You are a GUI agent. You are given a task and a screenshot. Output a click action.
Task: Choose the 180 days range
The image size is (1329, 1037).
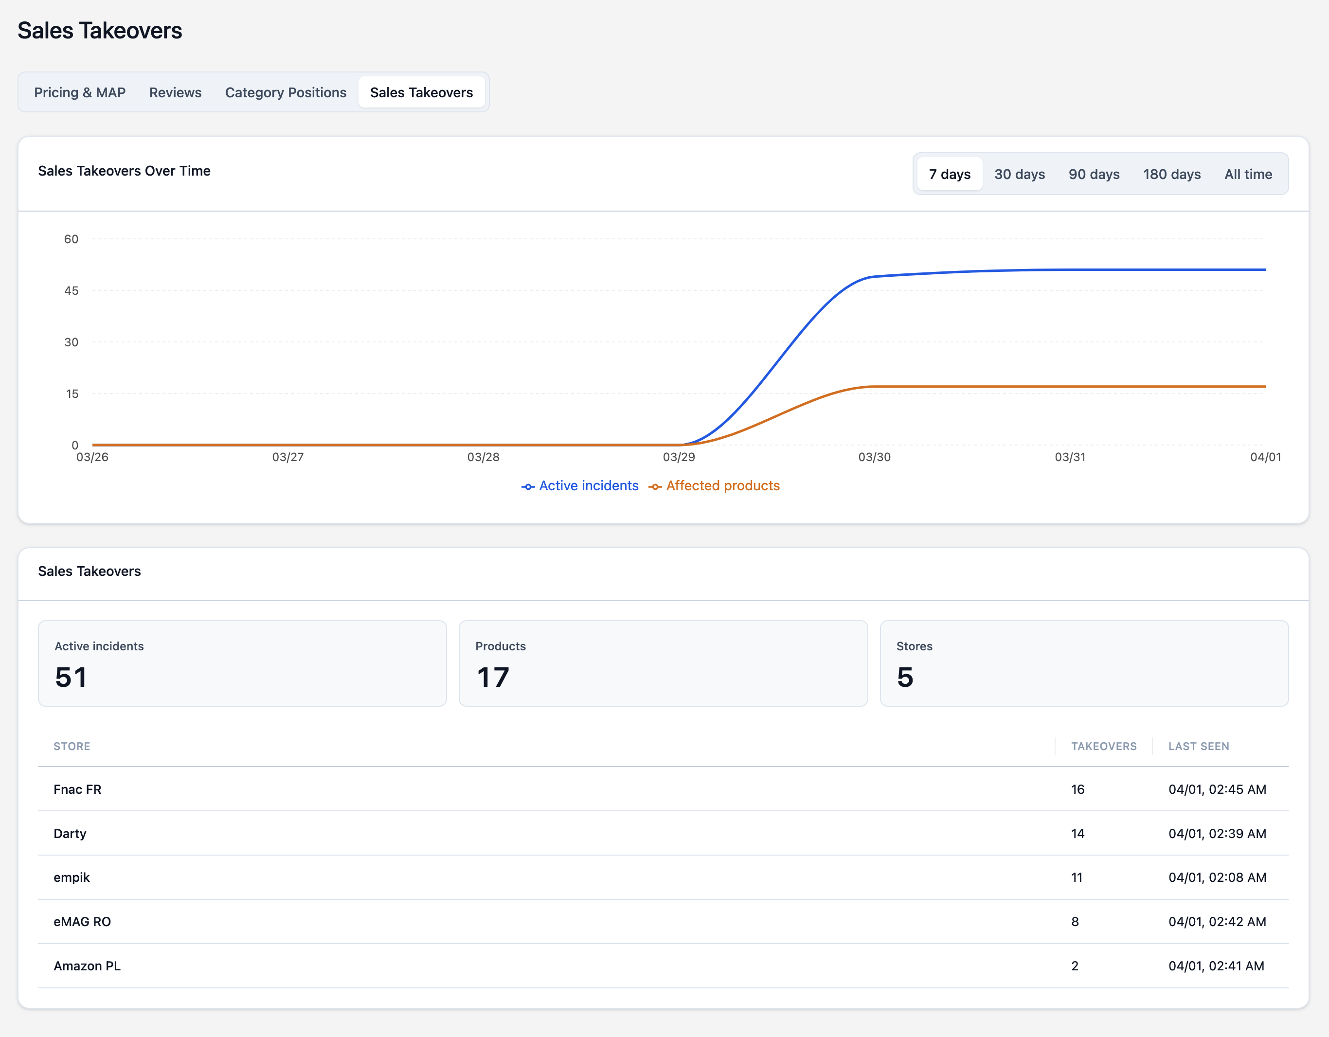[1171, 174]
